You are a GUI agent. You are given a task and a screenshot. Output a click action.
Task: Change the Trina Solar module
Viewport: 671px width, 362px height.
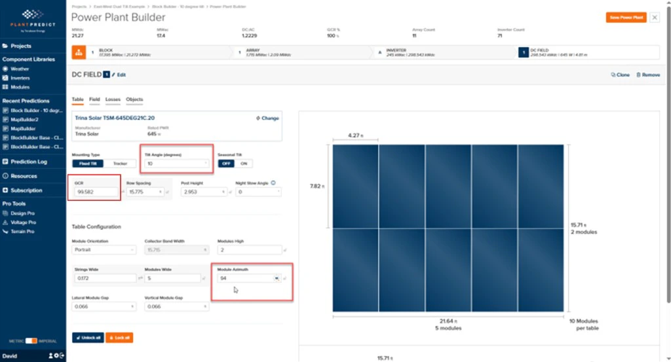coord(267,118)
